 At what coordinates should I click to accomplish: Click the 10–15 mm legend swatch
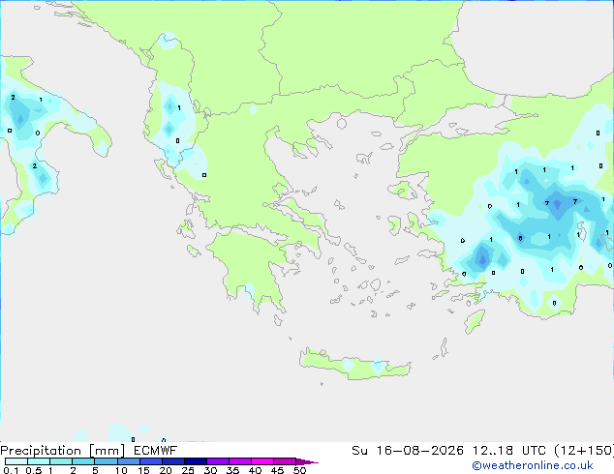128,461
